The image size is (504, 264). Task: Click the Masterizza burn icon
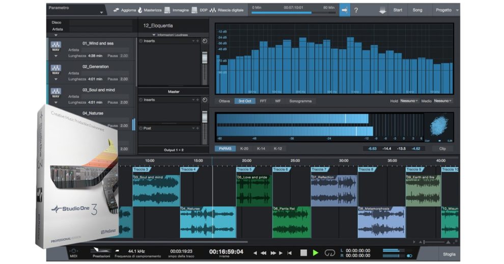(140, 10)
